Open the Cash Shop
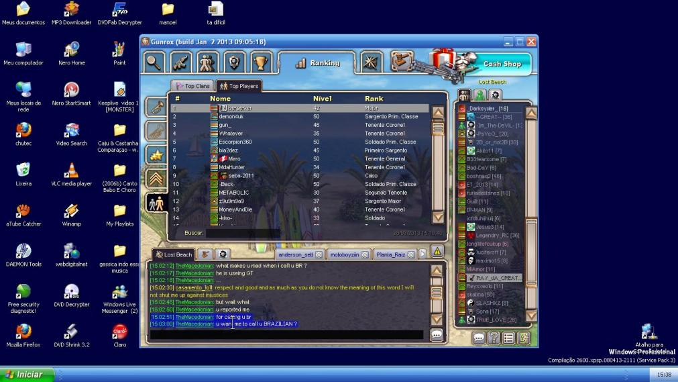 point(502,64)
